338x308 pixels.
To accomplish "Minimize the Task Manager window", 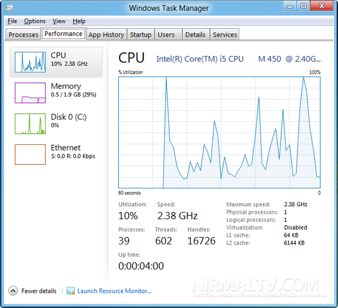I will coord(290,6).
